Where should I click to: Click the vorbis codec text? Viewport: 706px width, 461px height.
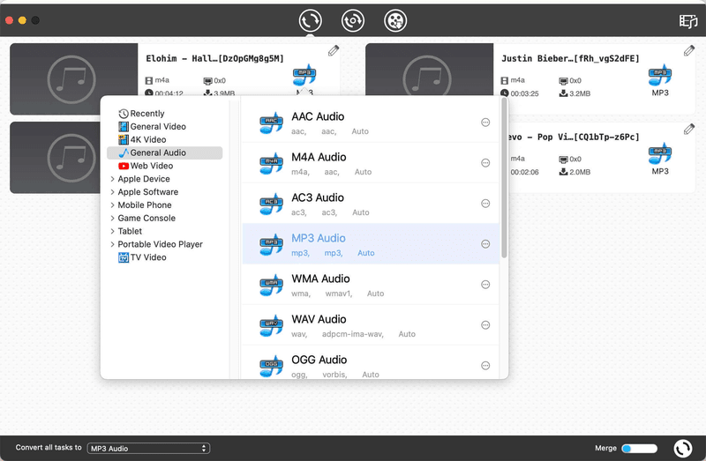pos(334,375)
